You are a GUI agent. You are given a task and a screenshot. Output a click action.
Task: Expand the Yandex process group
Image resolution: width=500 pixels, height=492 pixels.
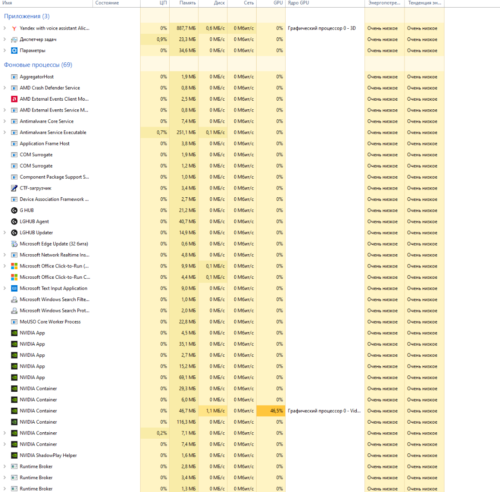coord(5,28)
